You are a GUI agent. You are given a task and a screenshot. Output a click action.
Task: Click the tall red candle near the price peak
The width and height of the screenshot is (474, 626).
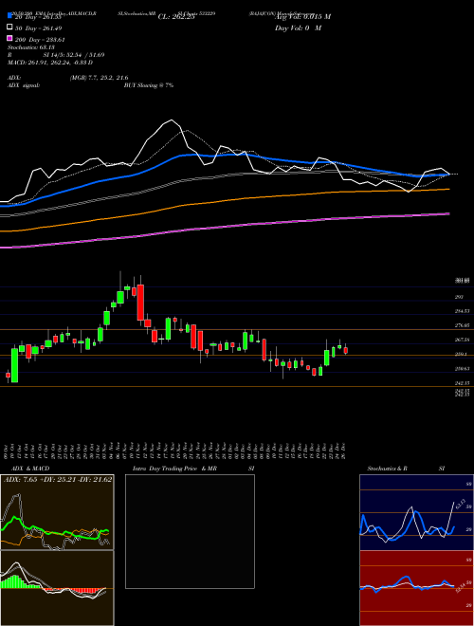(140, 303)
